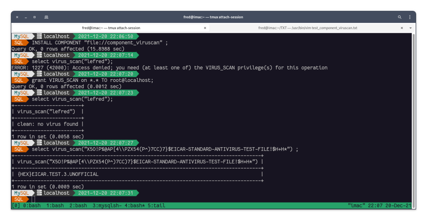
Task: Click the new tab icon in title bar
Action: [x=46, y=17]
